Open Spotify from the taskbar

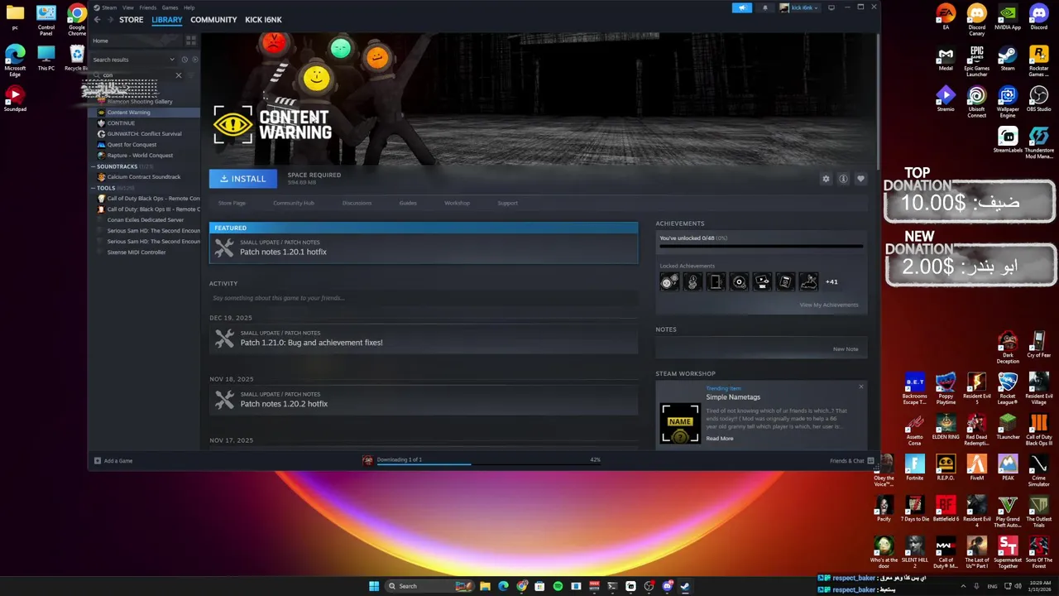558,586
